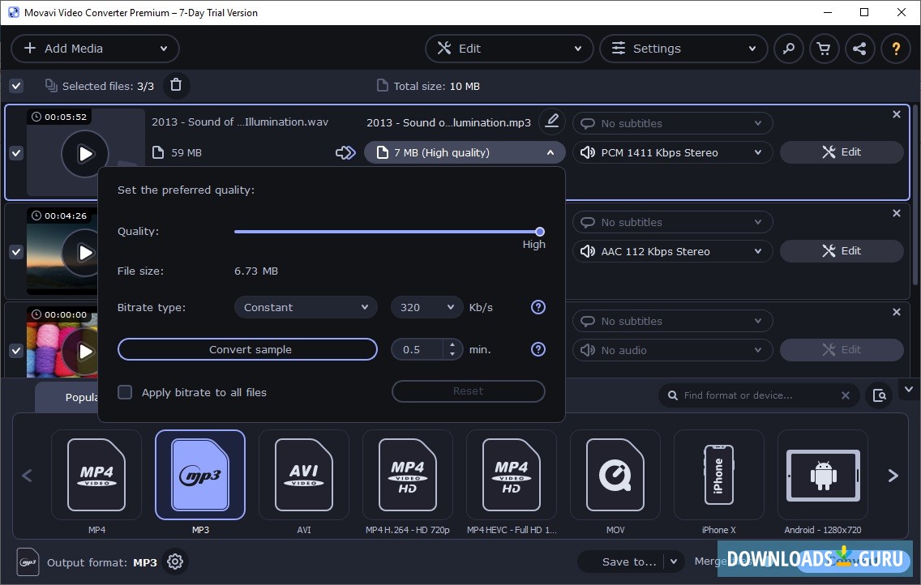This screenshot has width=921, height=585.
Task: Uncheck the 00:04:26 file checkbox
Action: [x=16, y=252]
